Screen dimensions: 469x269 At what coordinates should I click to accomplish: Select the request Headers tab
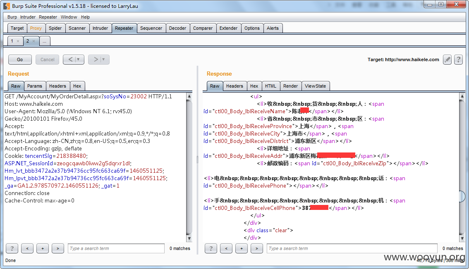[58, 86]
